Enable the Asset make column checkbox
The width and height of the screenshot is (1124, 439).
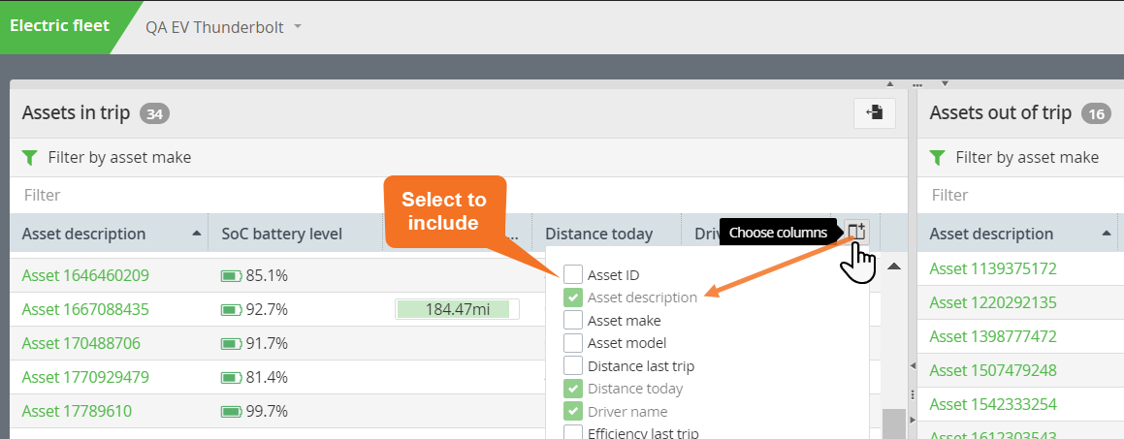(573, 320)
